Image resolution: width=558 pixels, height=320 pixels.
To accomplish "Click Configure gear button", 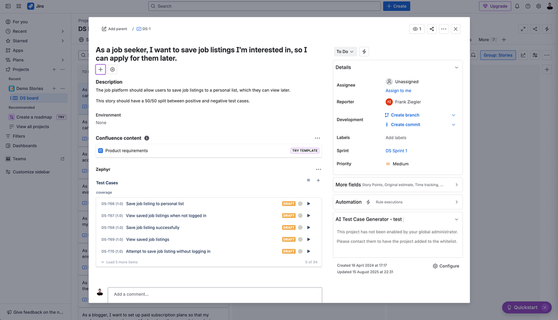I will pyautogui.click(x=446, y=266).
